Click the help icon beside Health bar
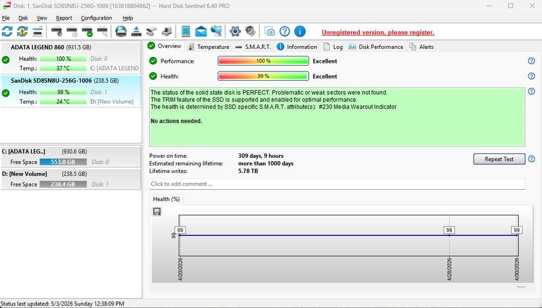 (532, 76)
